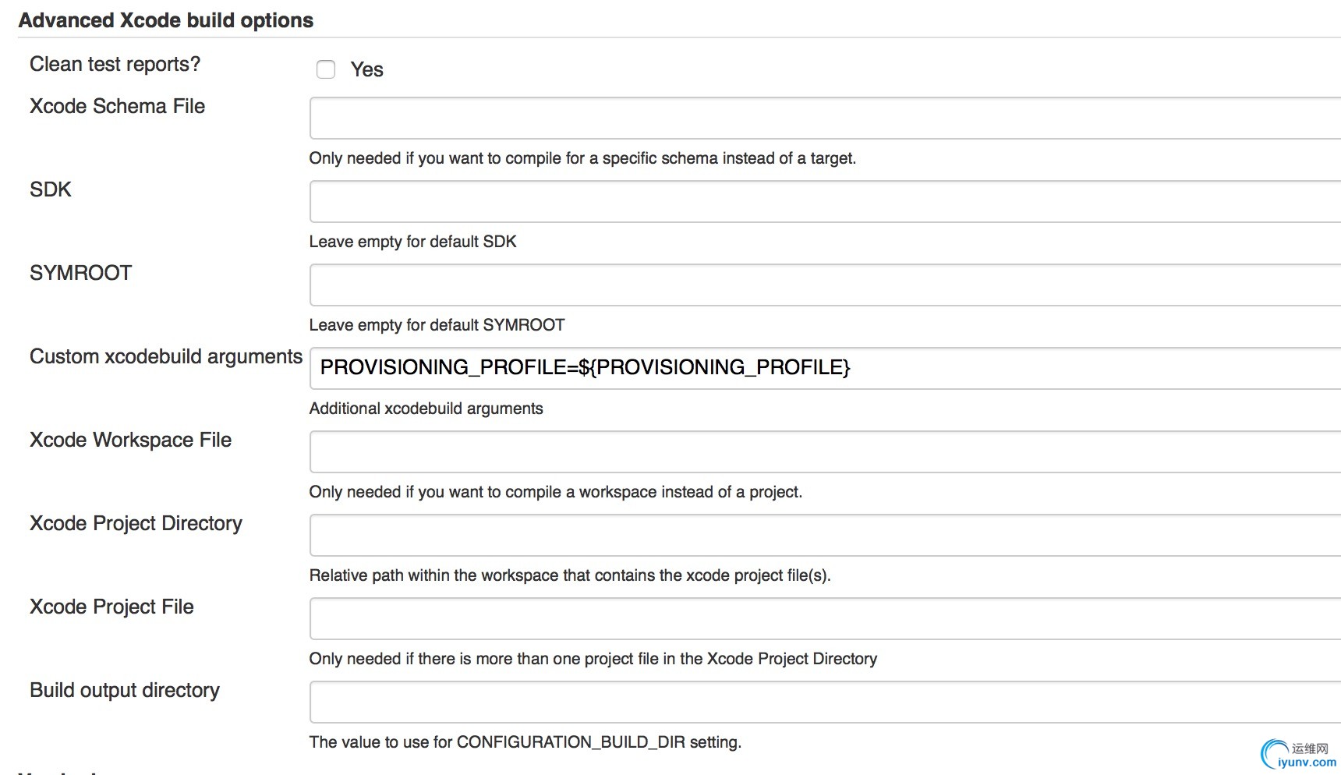Click the CONFIGURATION_BUILD_DIR help text
Screen dimensions: 1341x775
click(x=525, y=742)
